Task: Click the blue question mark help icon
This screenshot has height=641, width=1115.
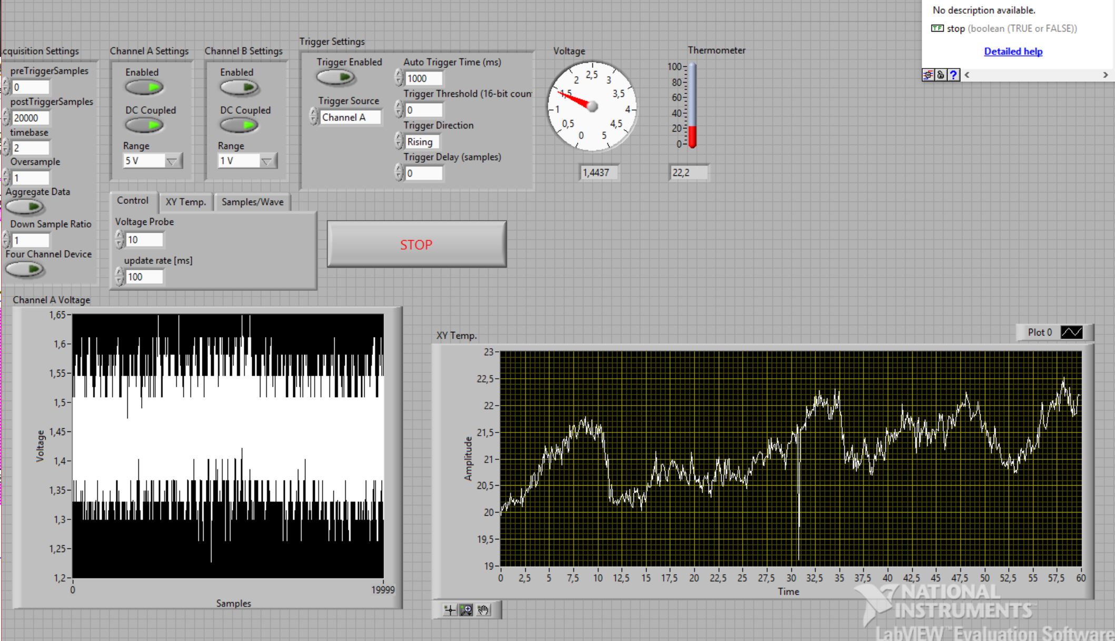Action: [953, 75]
